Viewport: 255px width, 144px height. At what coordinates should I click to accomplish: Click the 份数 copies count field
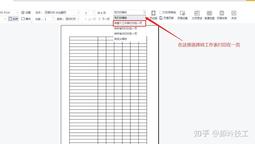point(48,19)
